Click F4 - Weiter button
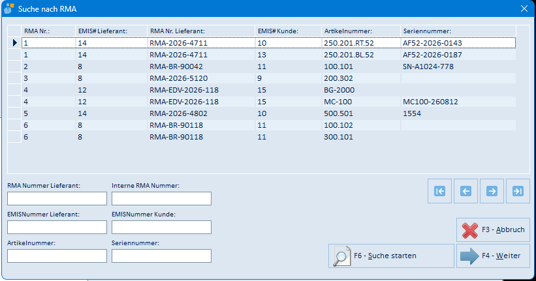Screen dimensions: 536x281 point(494,256)
